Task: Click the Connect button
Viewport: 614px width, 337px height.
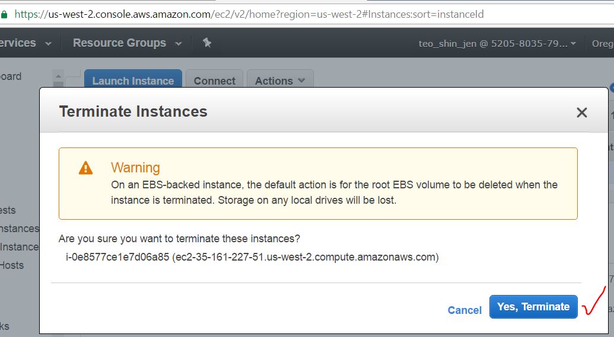Action: click(x=214, y=81)
